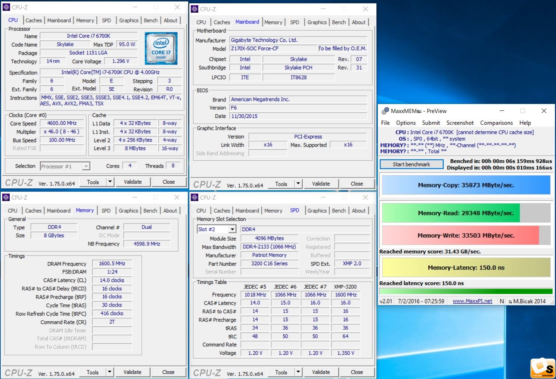
Task: Click Close button in SPD window
Action: [x=357, y=372]
